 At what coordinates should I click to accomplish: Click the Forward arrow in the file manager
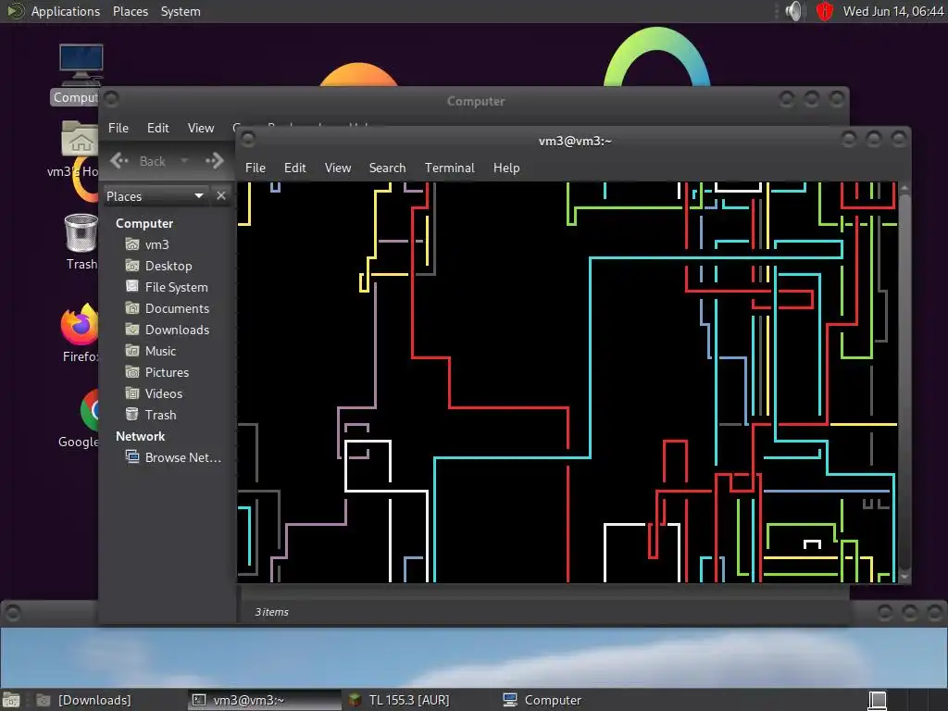(x=215, y=161)
